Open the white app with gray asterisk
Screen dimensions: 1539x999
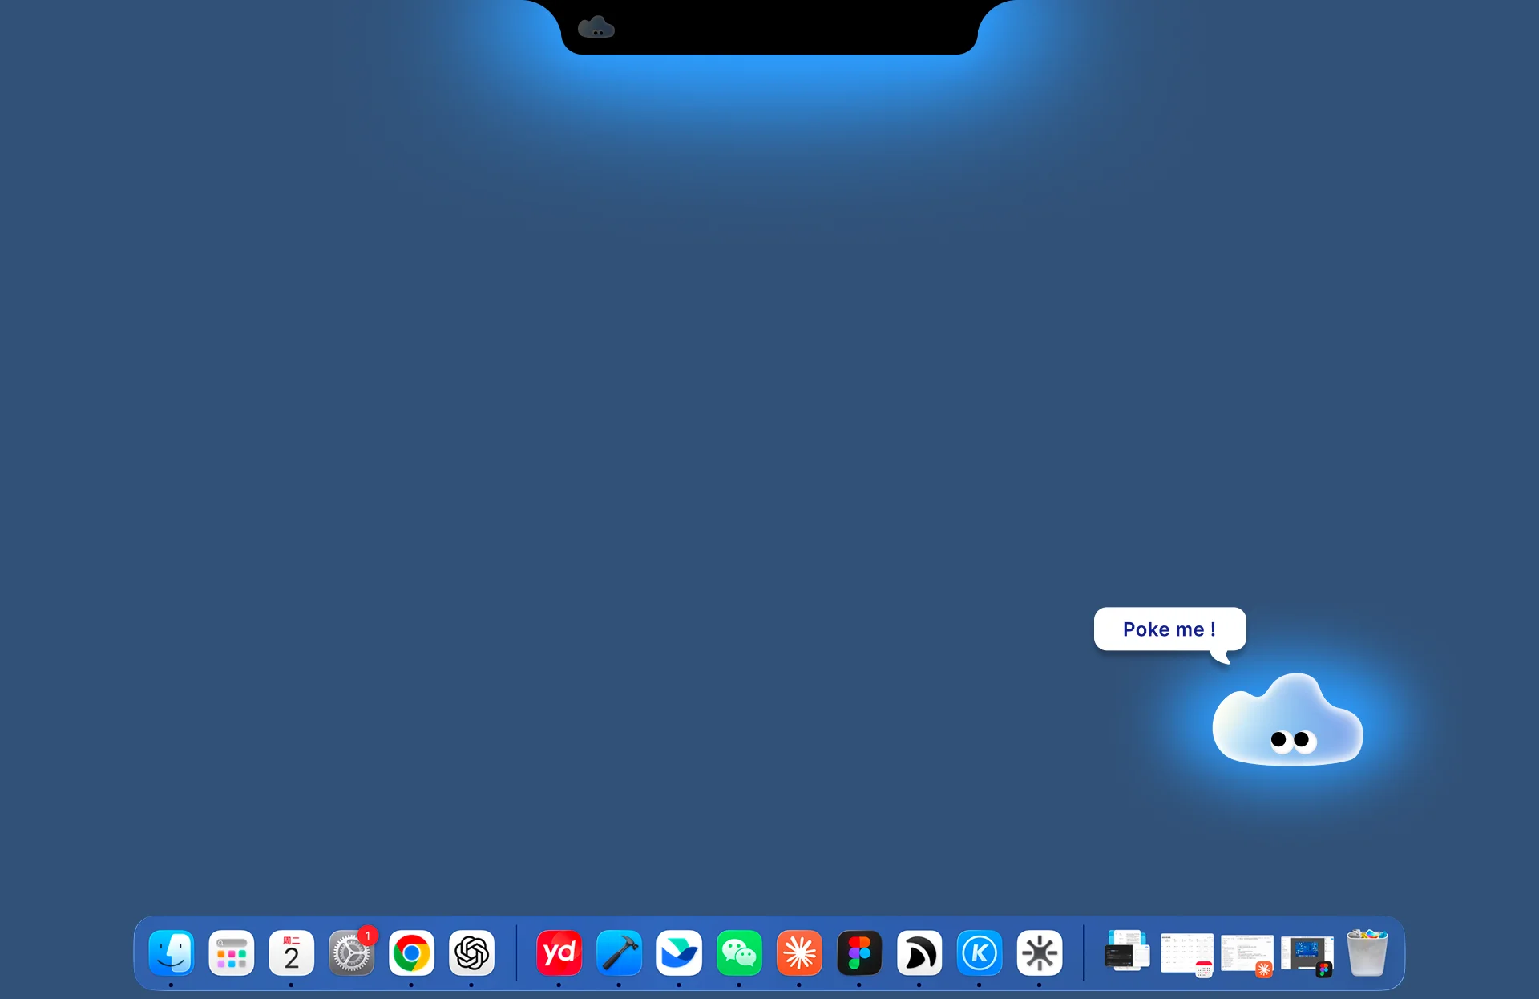tap(1040, 953)
